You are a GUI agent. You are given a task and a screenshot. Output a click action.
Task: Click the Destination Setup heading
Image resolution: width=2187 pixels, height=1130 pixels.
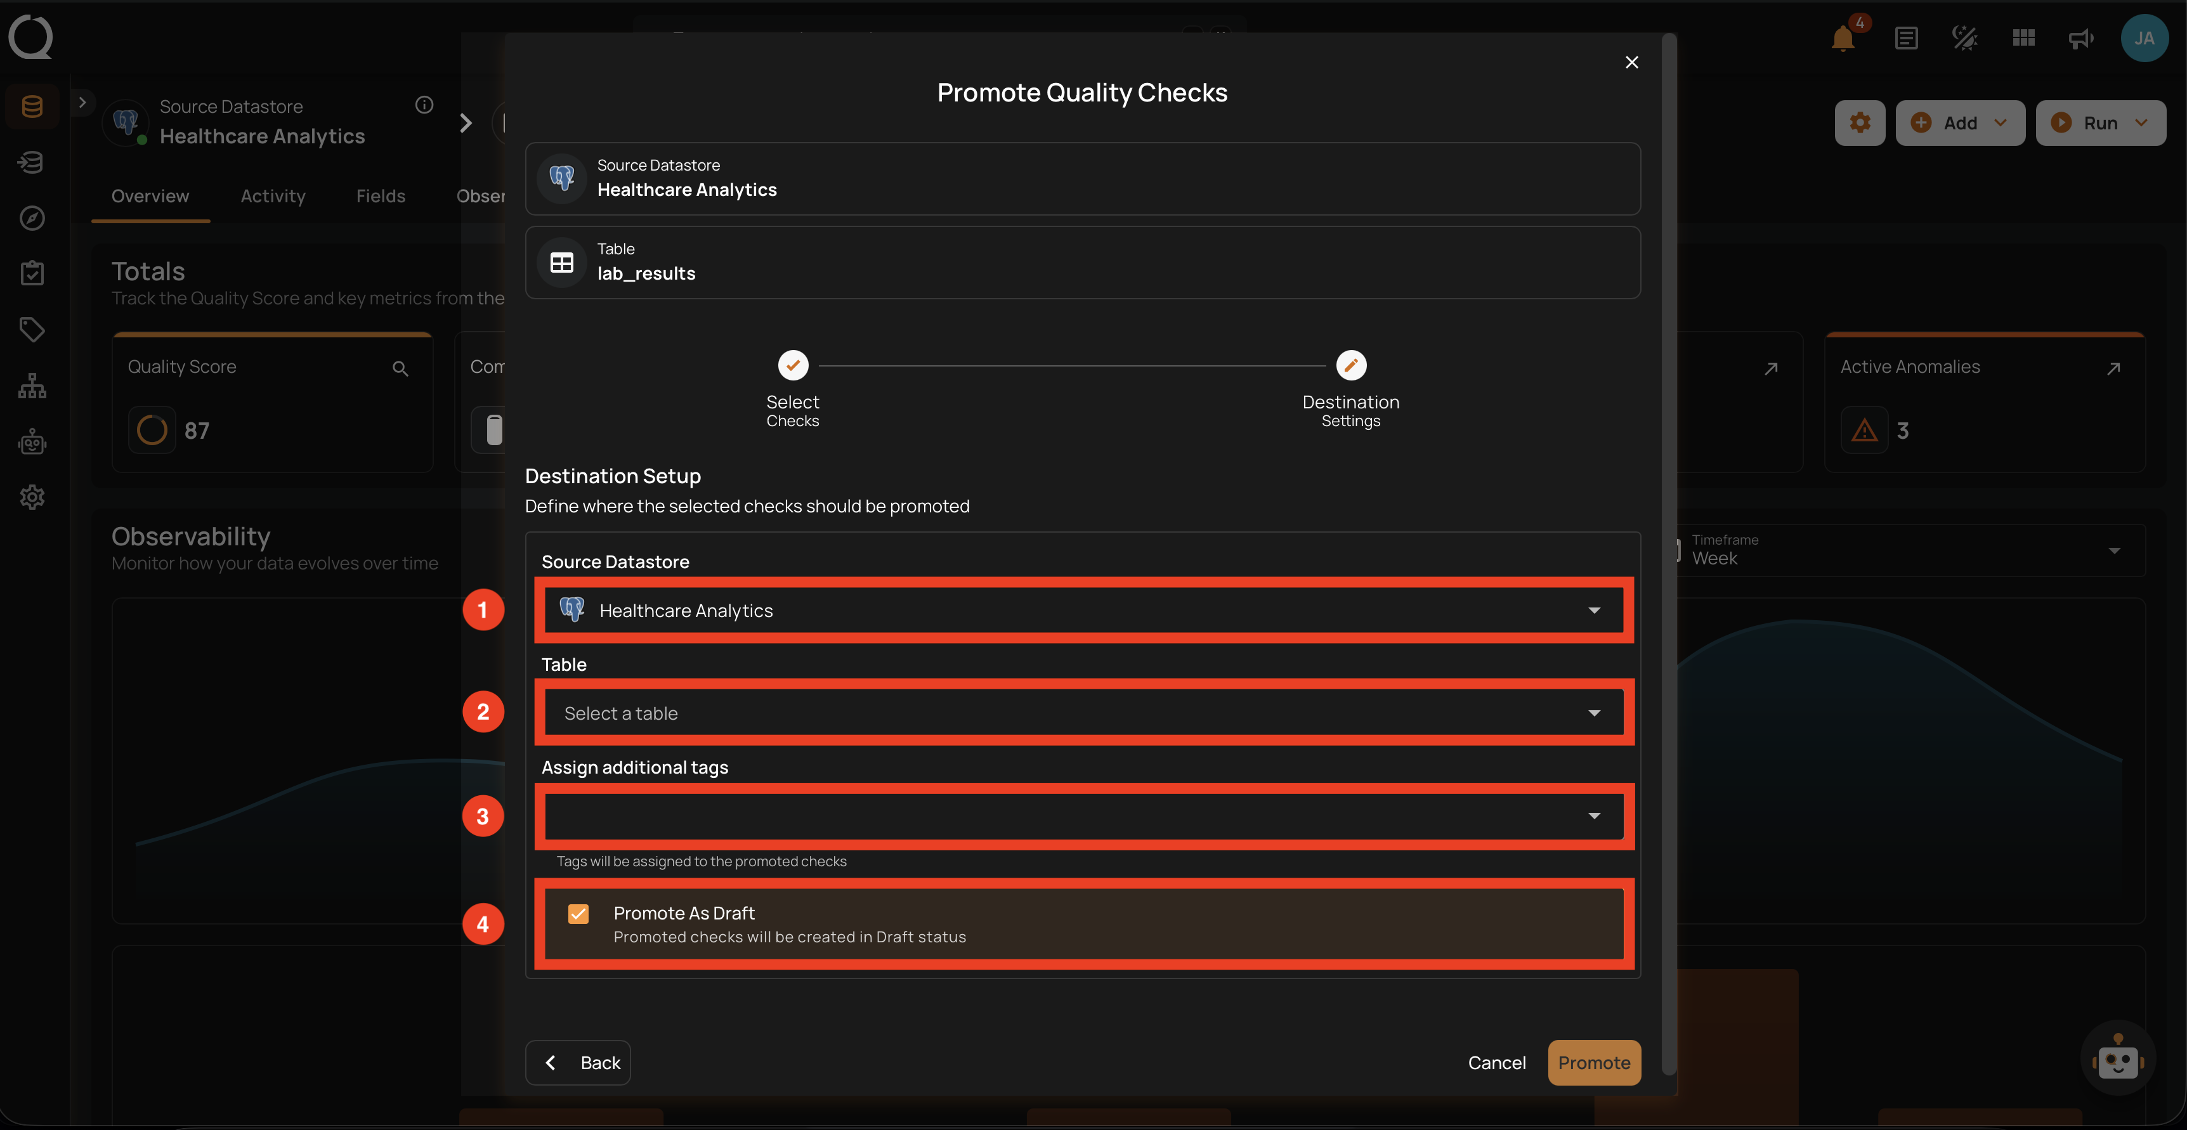(613, 476)
